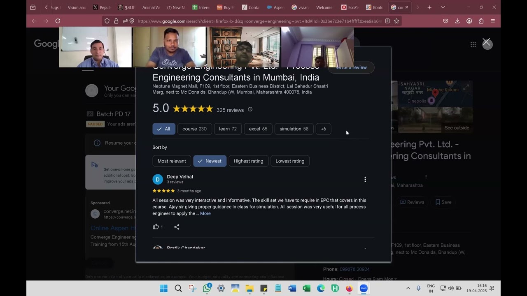Screen dimensions: 527x296
Task: Click the Write a review button
Action: point(351,67)
